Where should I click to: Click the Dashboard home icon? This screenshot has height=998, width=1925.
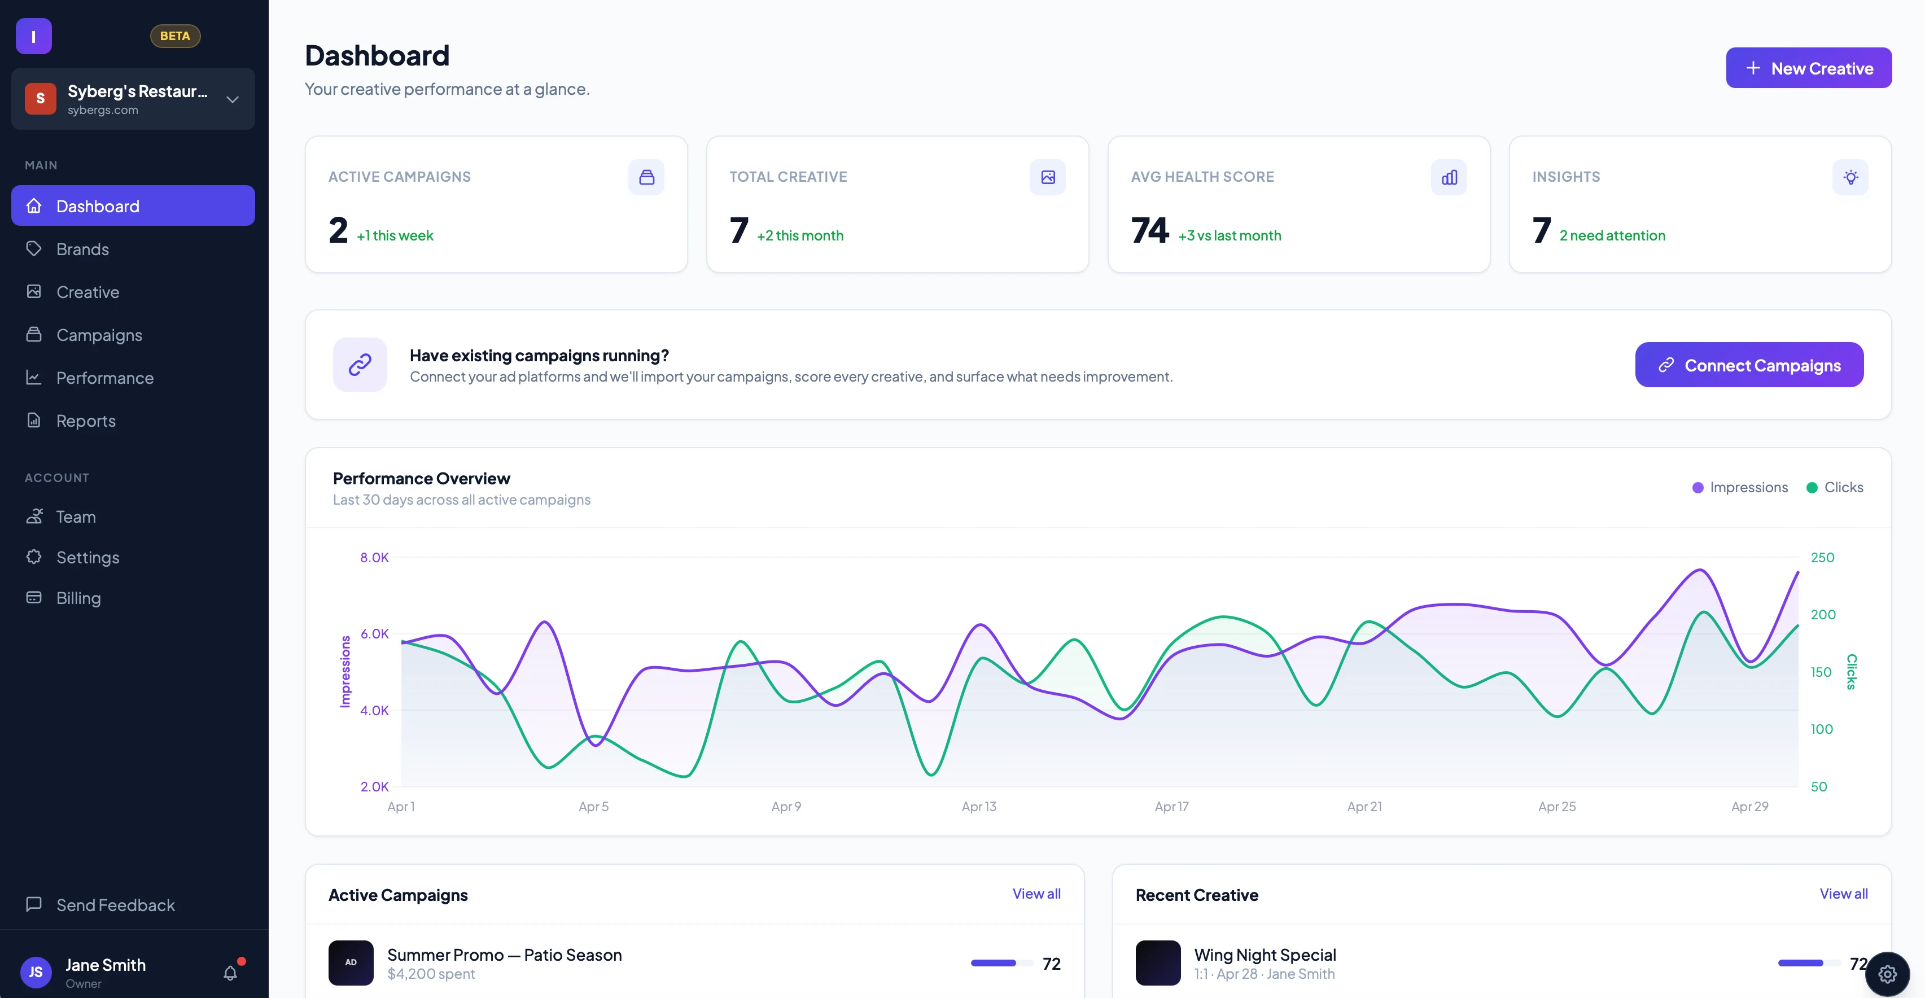(x=34, y=205)
